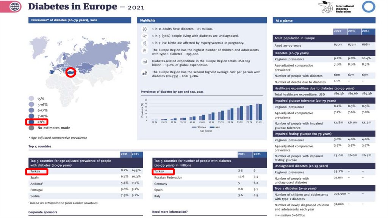The height and width of the screenshot is (218, 388).
Task: Click the '6-<7%' legend color circle
Action: point(31,110)
